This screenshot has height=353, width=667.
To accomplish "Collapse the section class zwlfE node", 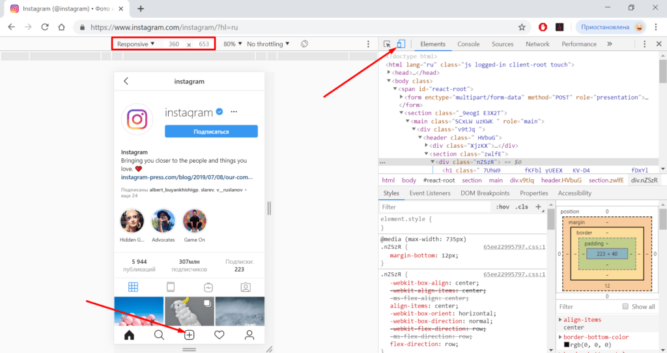I will point(426,154).
